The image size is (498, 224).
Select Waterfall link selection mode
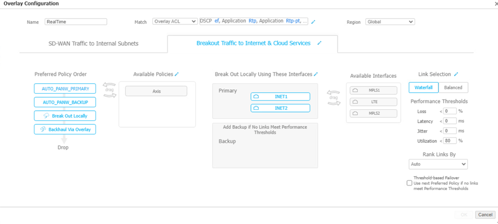pos(423,87)
